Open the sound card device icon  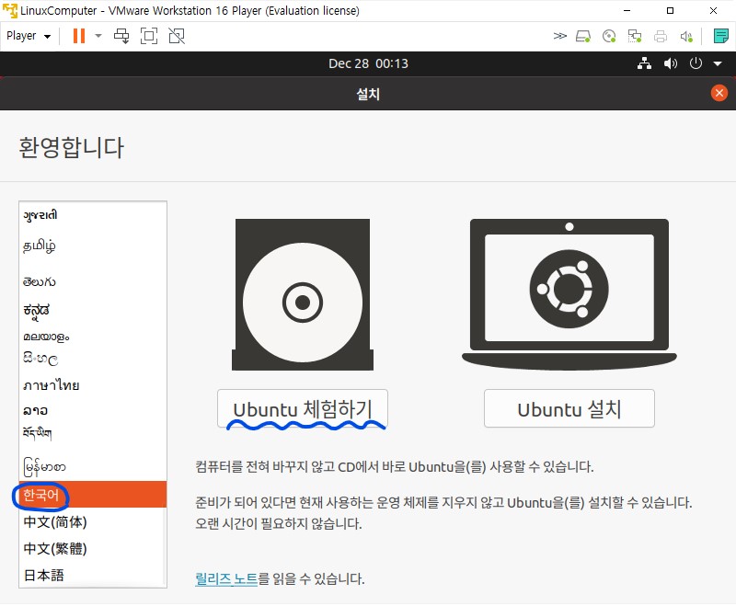686,36
